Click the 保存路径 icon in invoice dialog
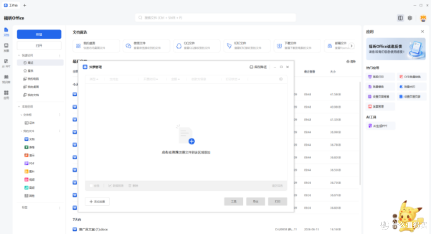Viewport: 431px width, 234px height. (251, 67)
